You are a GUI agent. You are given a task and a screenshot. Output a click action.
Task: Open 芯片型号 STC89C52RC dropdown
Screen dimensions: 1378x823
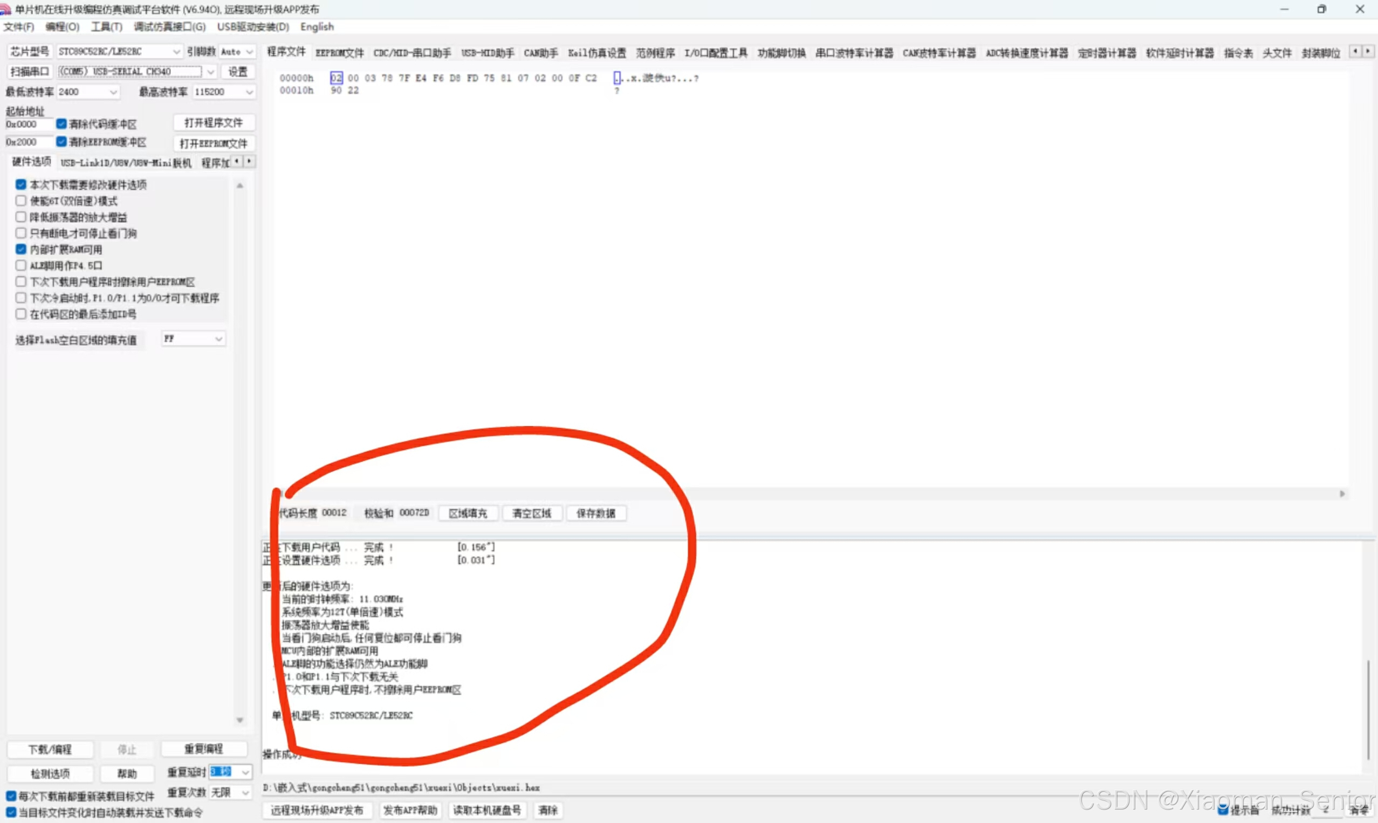pyautogui.click(x=176, y=52)
